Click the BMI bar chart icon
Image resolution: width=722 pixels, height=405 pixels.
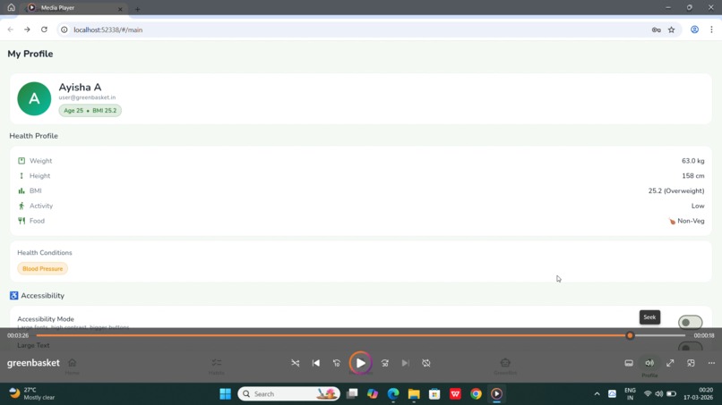[x=21, y=190]
